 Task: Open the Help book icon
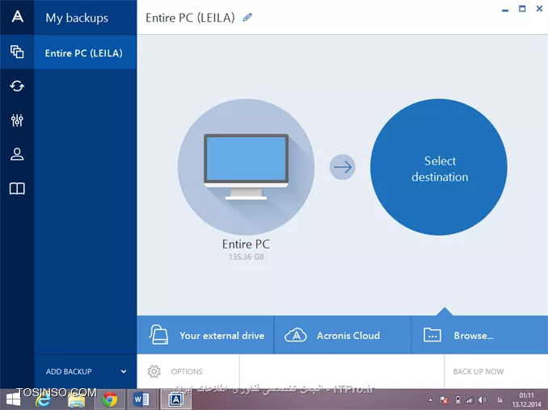17,188
